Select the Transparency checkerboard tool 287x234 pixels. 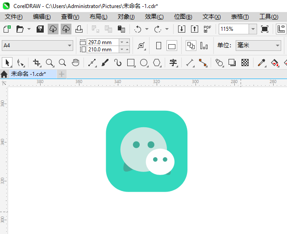click(x=245, y=63)
